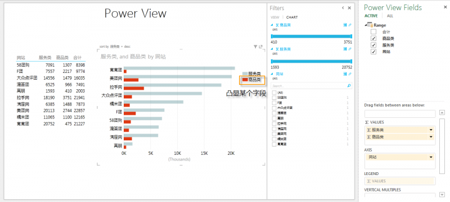Image resolution: width=450 pixels, height=202 pixels.
Task: Open dropdown for 网站 in AXIS area
Action: pyautogui.click(x=431, y=157)
